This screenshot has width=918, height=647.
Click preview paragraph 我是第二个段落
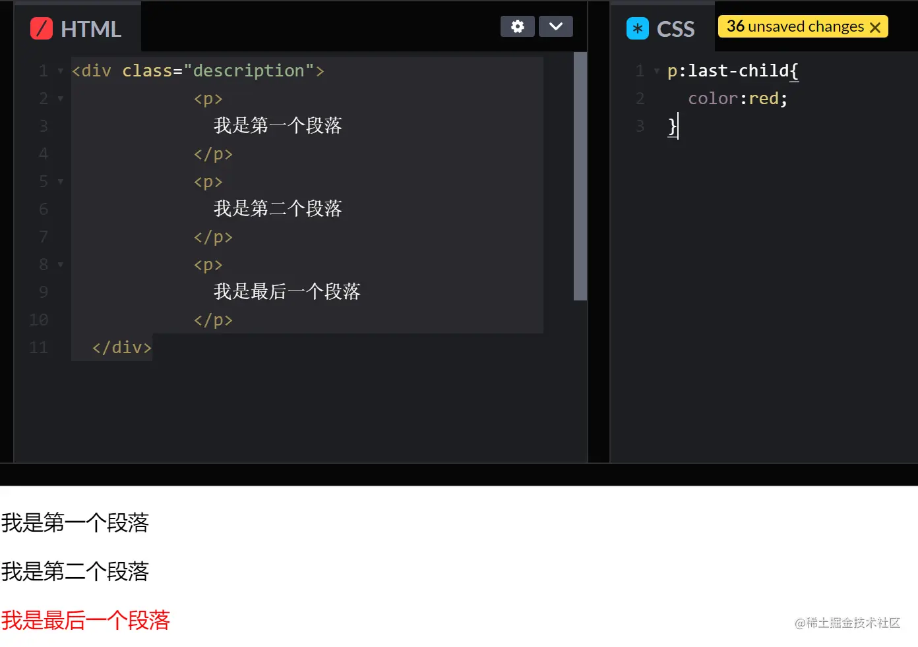[75, 571]
